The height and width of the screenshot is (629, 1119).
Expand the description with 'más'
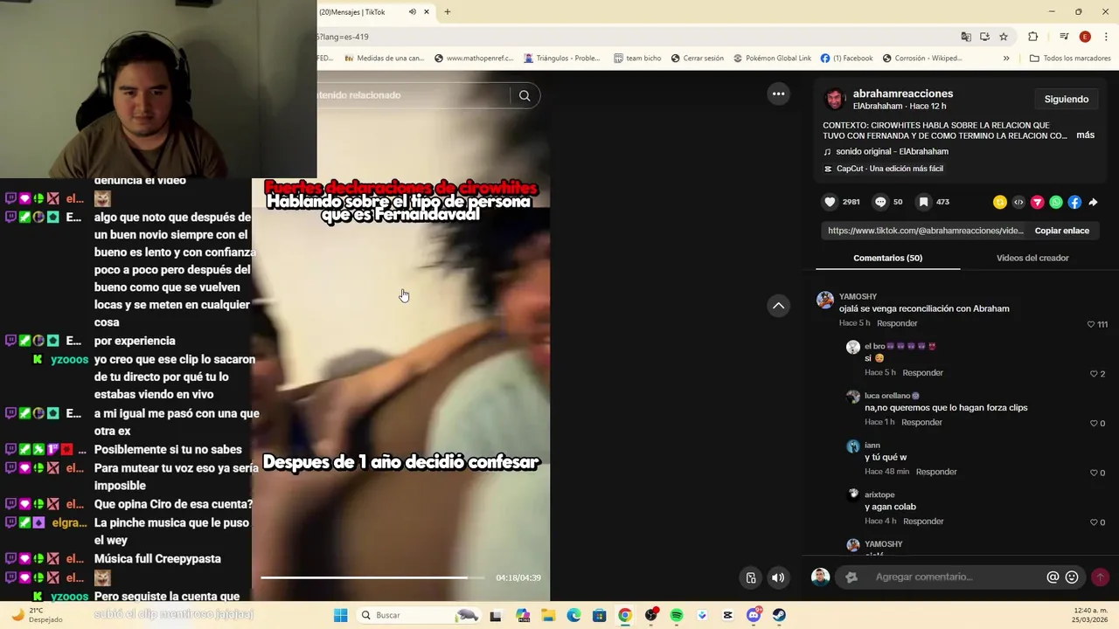point(1085,135)
